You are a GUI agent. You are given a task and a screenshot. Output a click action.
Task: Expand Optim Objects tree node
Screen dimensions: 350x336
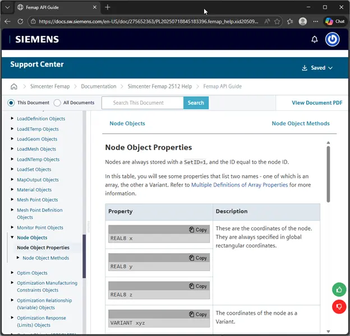point(12,273)
